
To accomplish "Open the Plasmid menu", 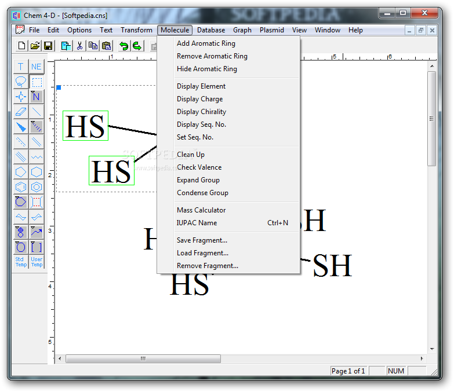I will click(271, 30).
